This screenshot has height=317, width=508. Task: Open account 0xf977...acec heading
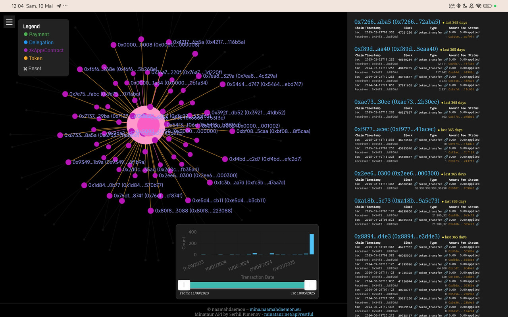point(395,129)
